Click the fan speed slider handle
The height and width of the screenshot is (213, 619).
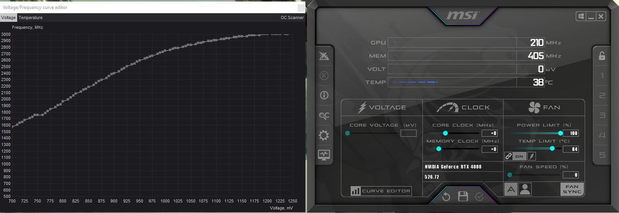coord(510,175)
